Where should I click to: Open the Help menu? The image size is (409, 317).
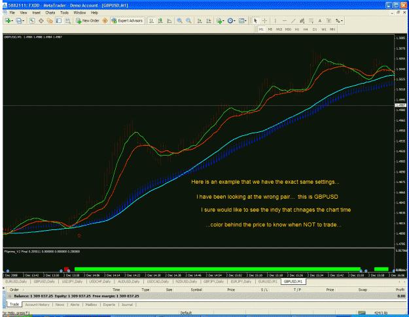tap(94, 12)
